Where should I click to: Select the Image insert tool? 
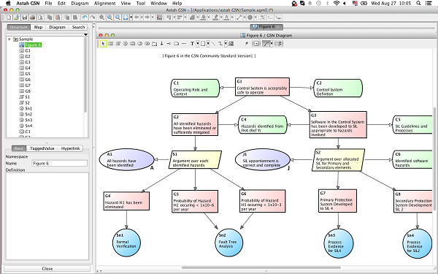coord(231,44)
